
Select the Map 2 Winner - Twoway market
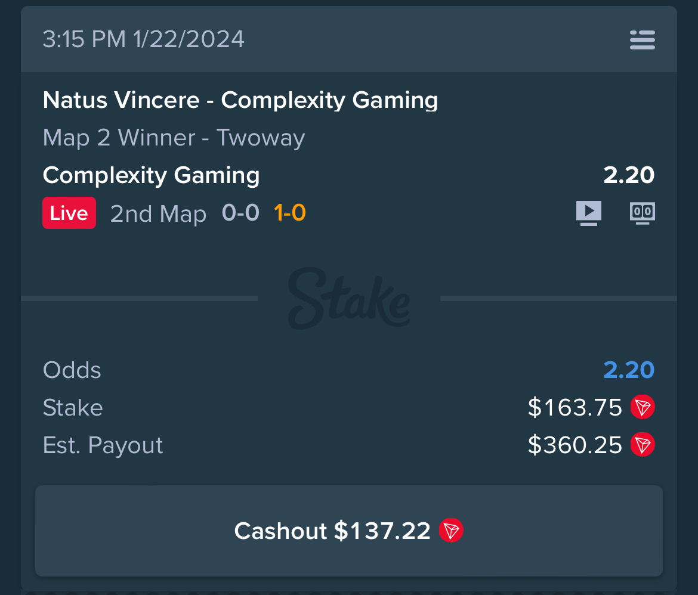click(x=174, y=138)
